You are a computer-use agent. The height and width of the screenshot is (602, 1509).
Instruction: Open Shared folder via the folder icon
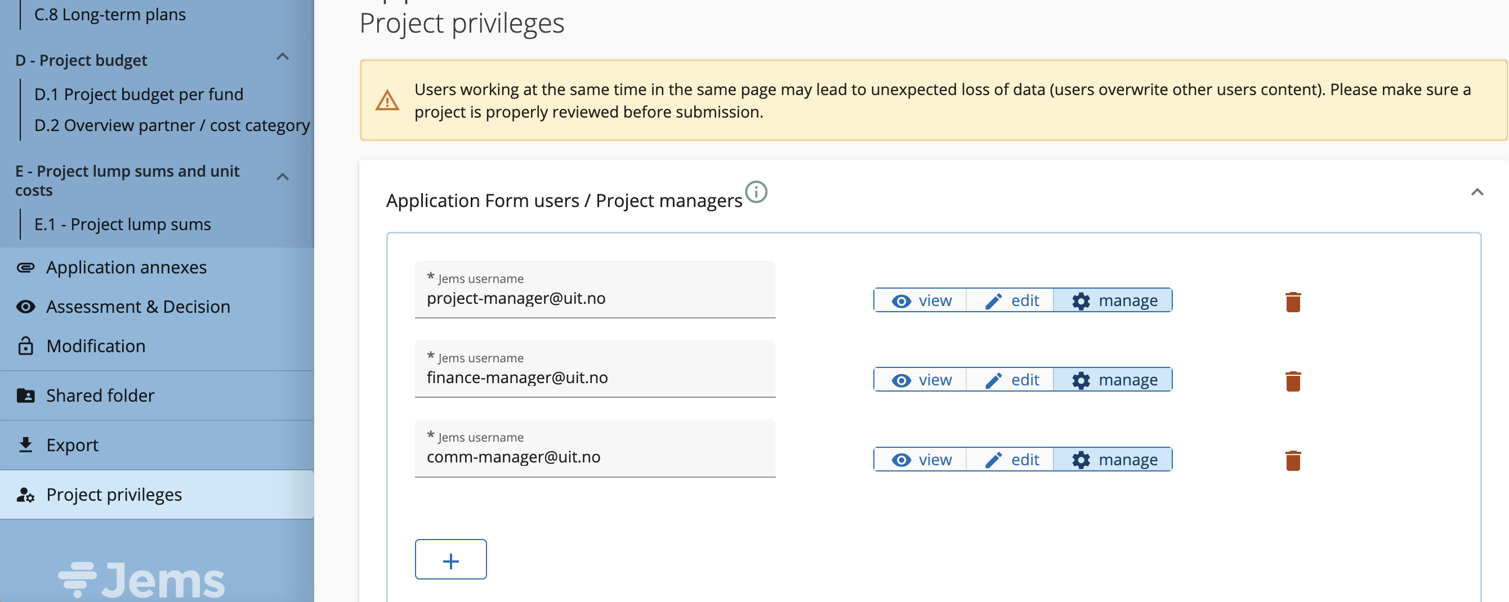(x=26, y=396)
